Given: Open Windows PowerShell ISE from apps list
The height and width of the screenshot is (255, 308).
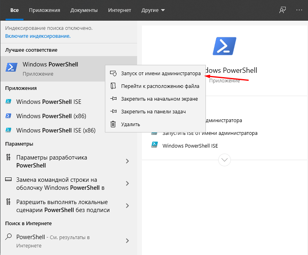Looking at the screenshot, I should [52, 102].
